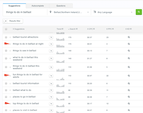Favorite the belfast tourist information keyword
This screenshot has width=143, height=113.
[x=10, y=83]
